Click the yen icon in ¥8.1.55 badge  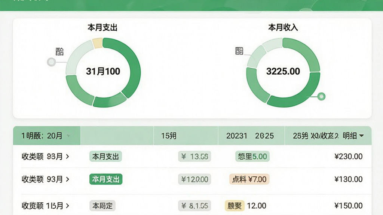(184, 206)
